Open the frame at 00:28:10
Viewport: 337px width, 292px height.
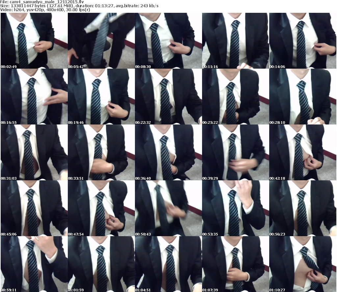pyautogui.click(x=303, y=97)
